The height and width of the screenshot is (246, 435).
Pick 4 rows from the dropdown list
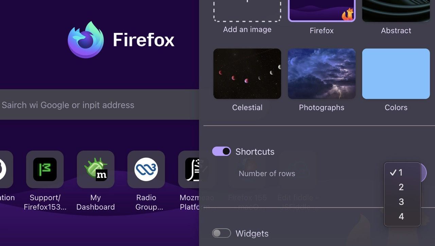402,216
